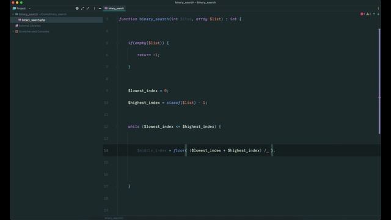Viewport: 391px width, 220px height.
Task: Open the Project view dropdown
Action: [30, 9]
